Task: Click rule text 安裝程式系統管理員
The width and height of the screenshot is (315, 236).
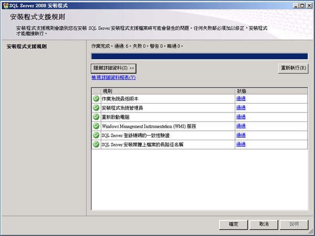Action: (122, 108)
